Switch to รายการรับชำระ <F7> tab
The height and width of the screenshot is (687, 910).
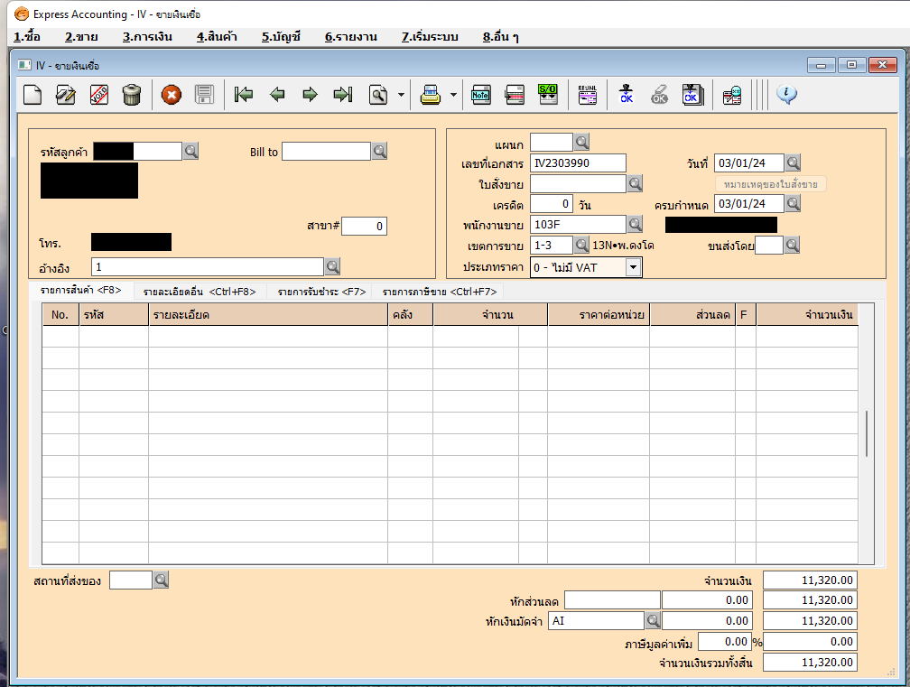coord(321,292)
